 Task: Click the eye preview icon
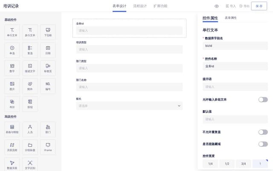tap(216, 6)
